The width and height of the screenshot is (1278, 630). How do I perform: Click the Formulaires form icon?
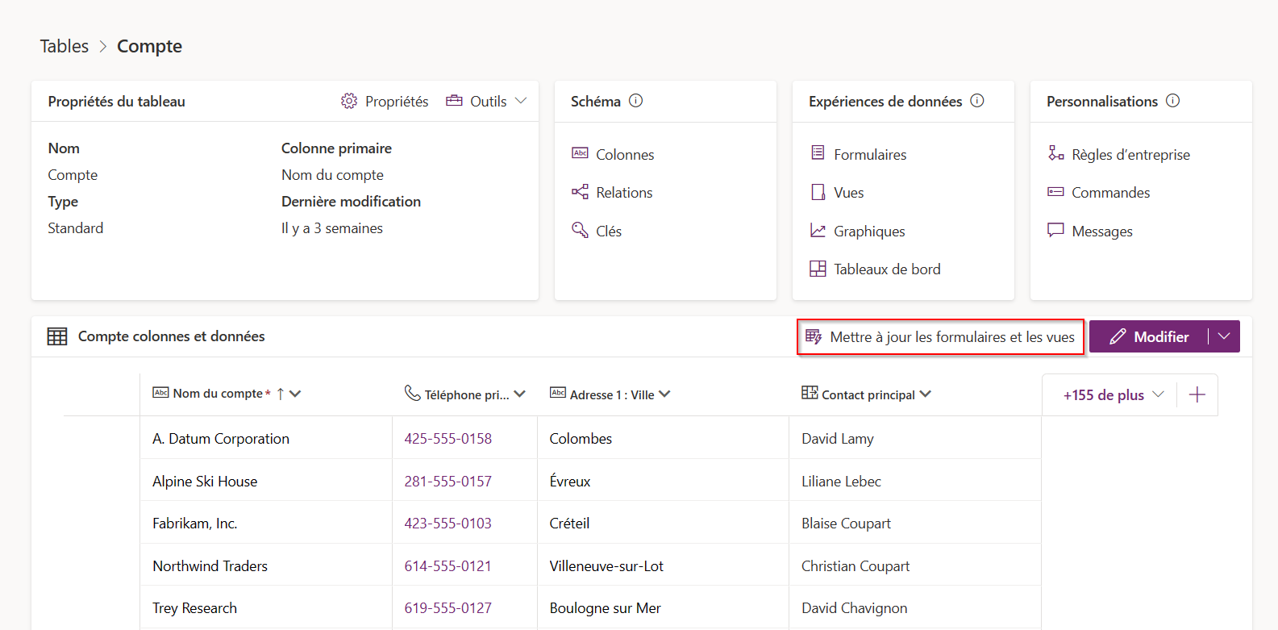click(818, 152)
